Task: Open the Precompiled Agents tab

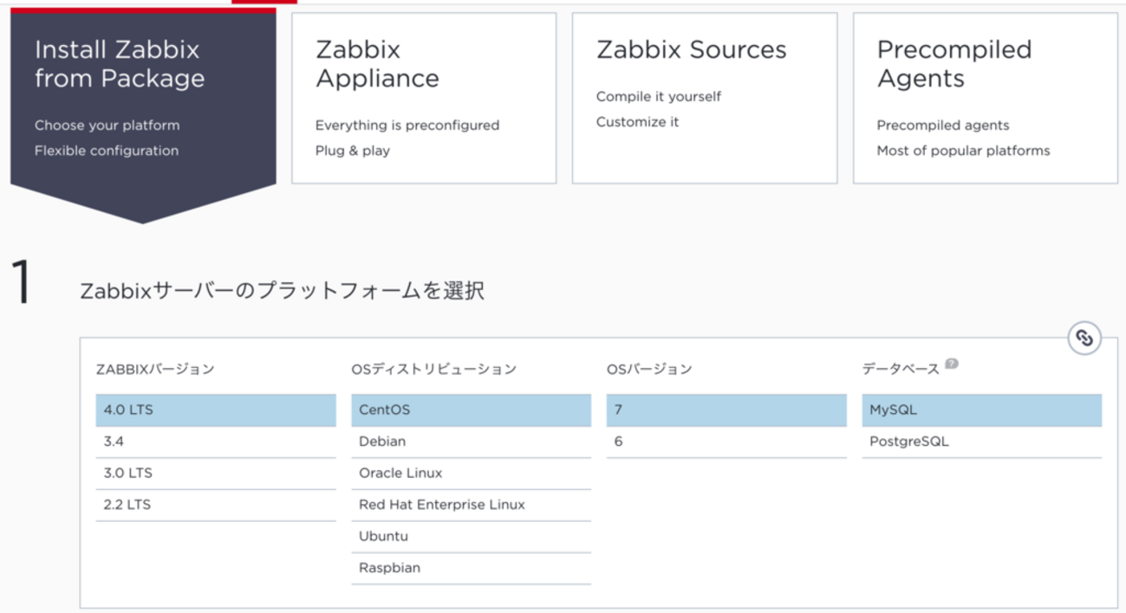Action: pos(985,98)
